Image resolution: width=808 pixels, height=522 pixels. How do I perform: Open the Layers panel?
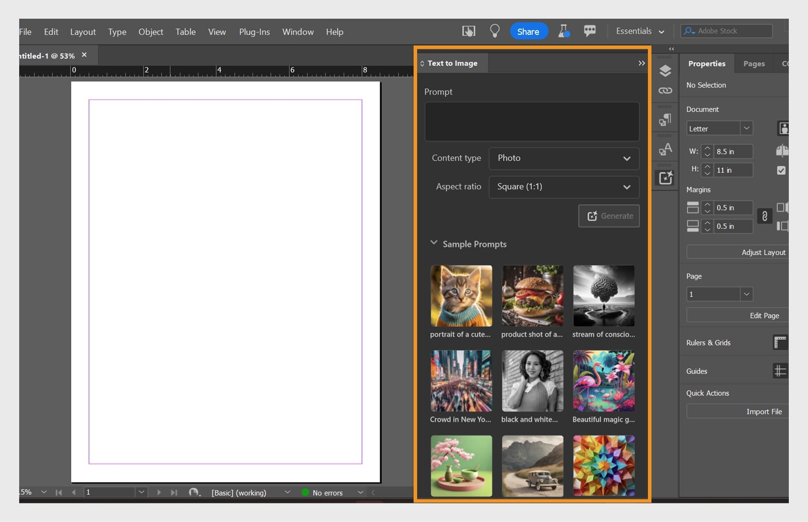666,71
